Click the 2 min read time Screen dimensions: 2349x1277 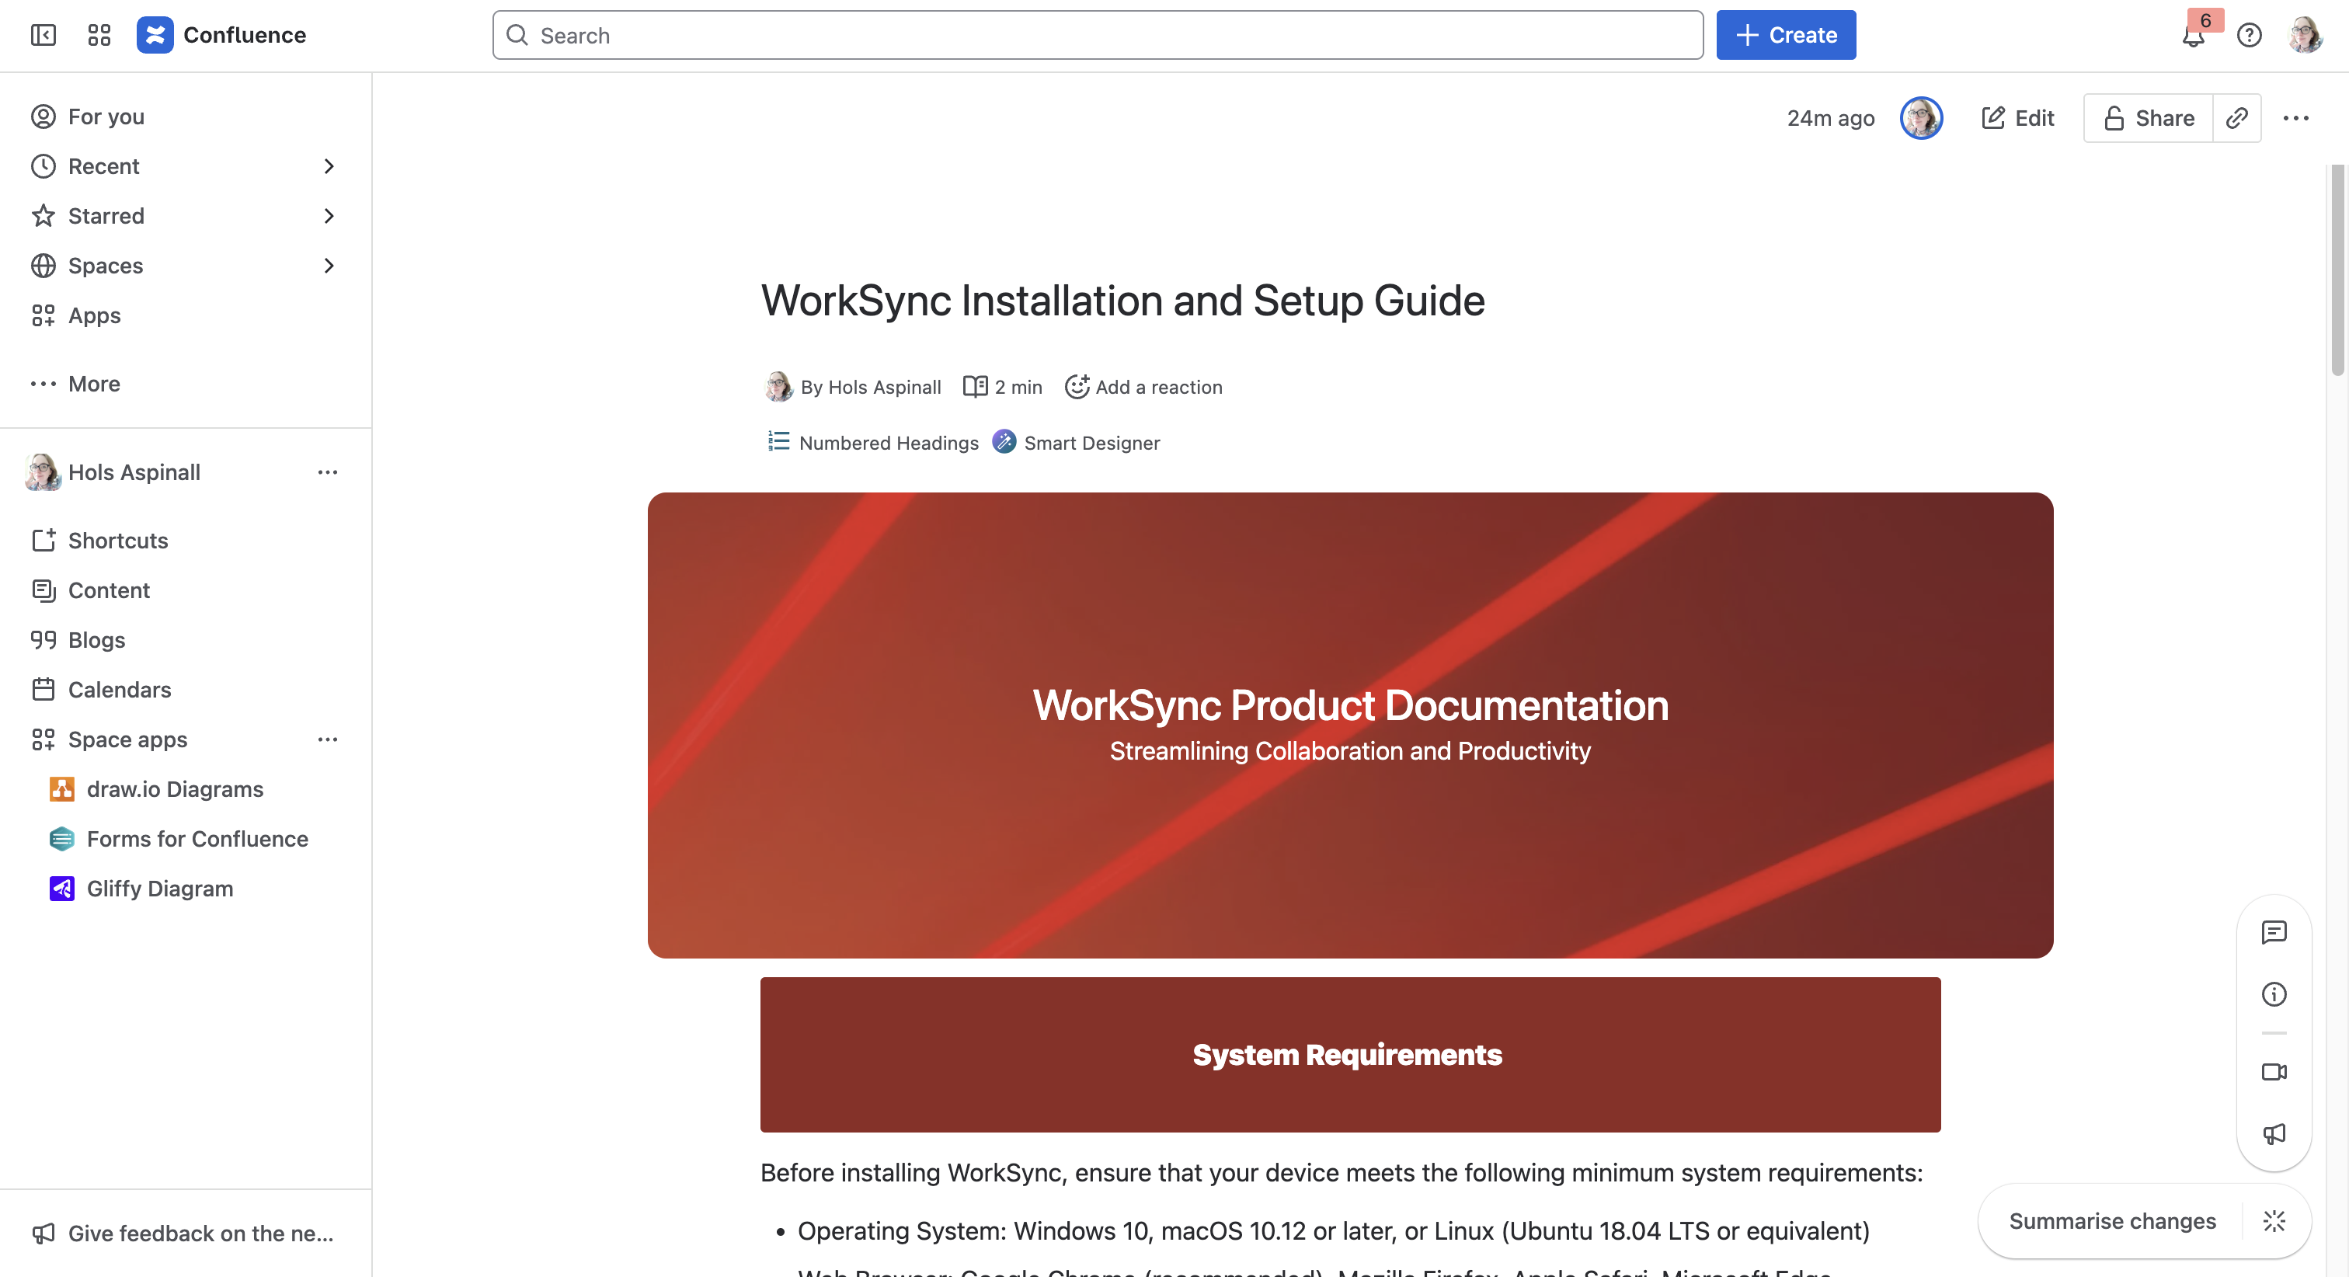(1002, 387)
